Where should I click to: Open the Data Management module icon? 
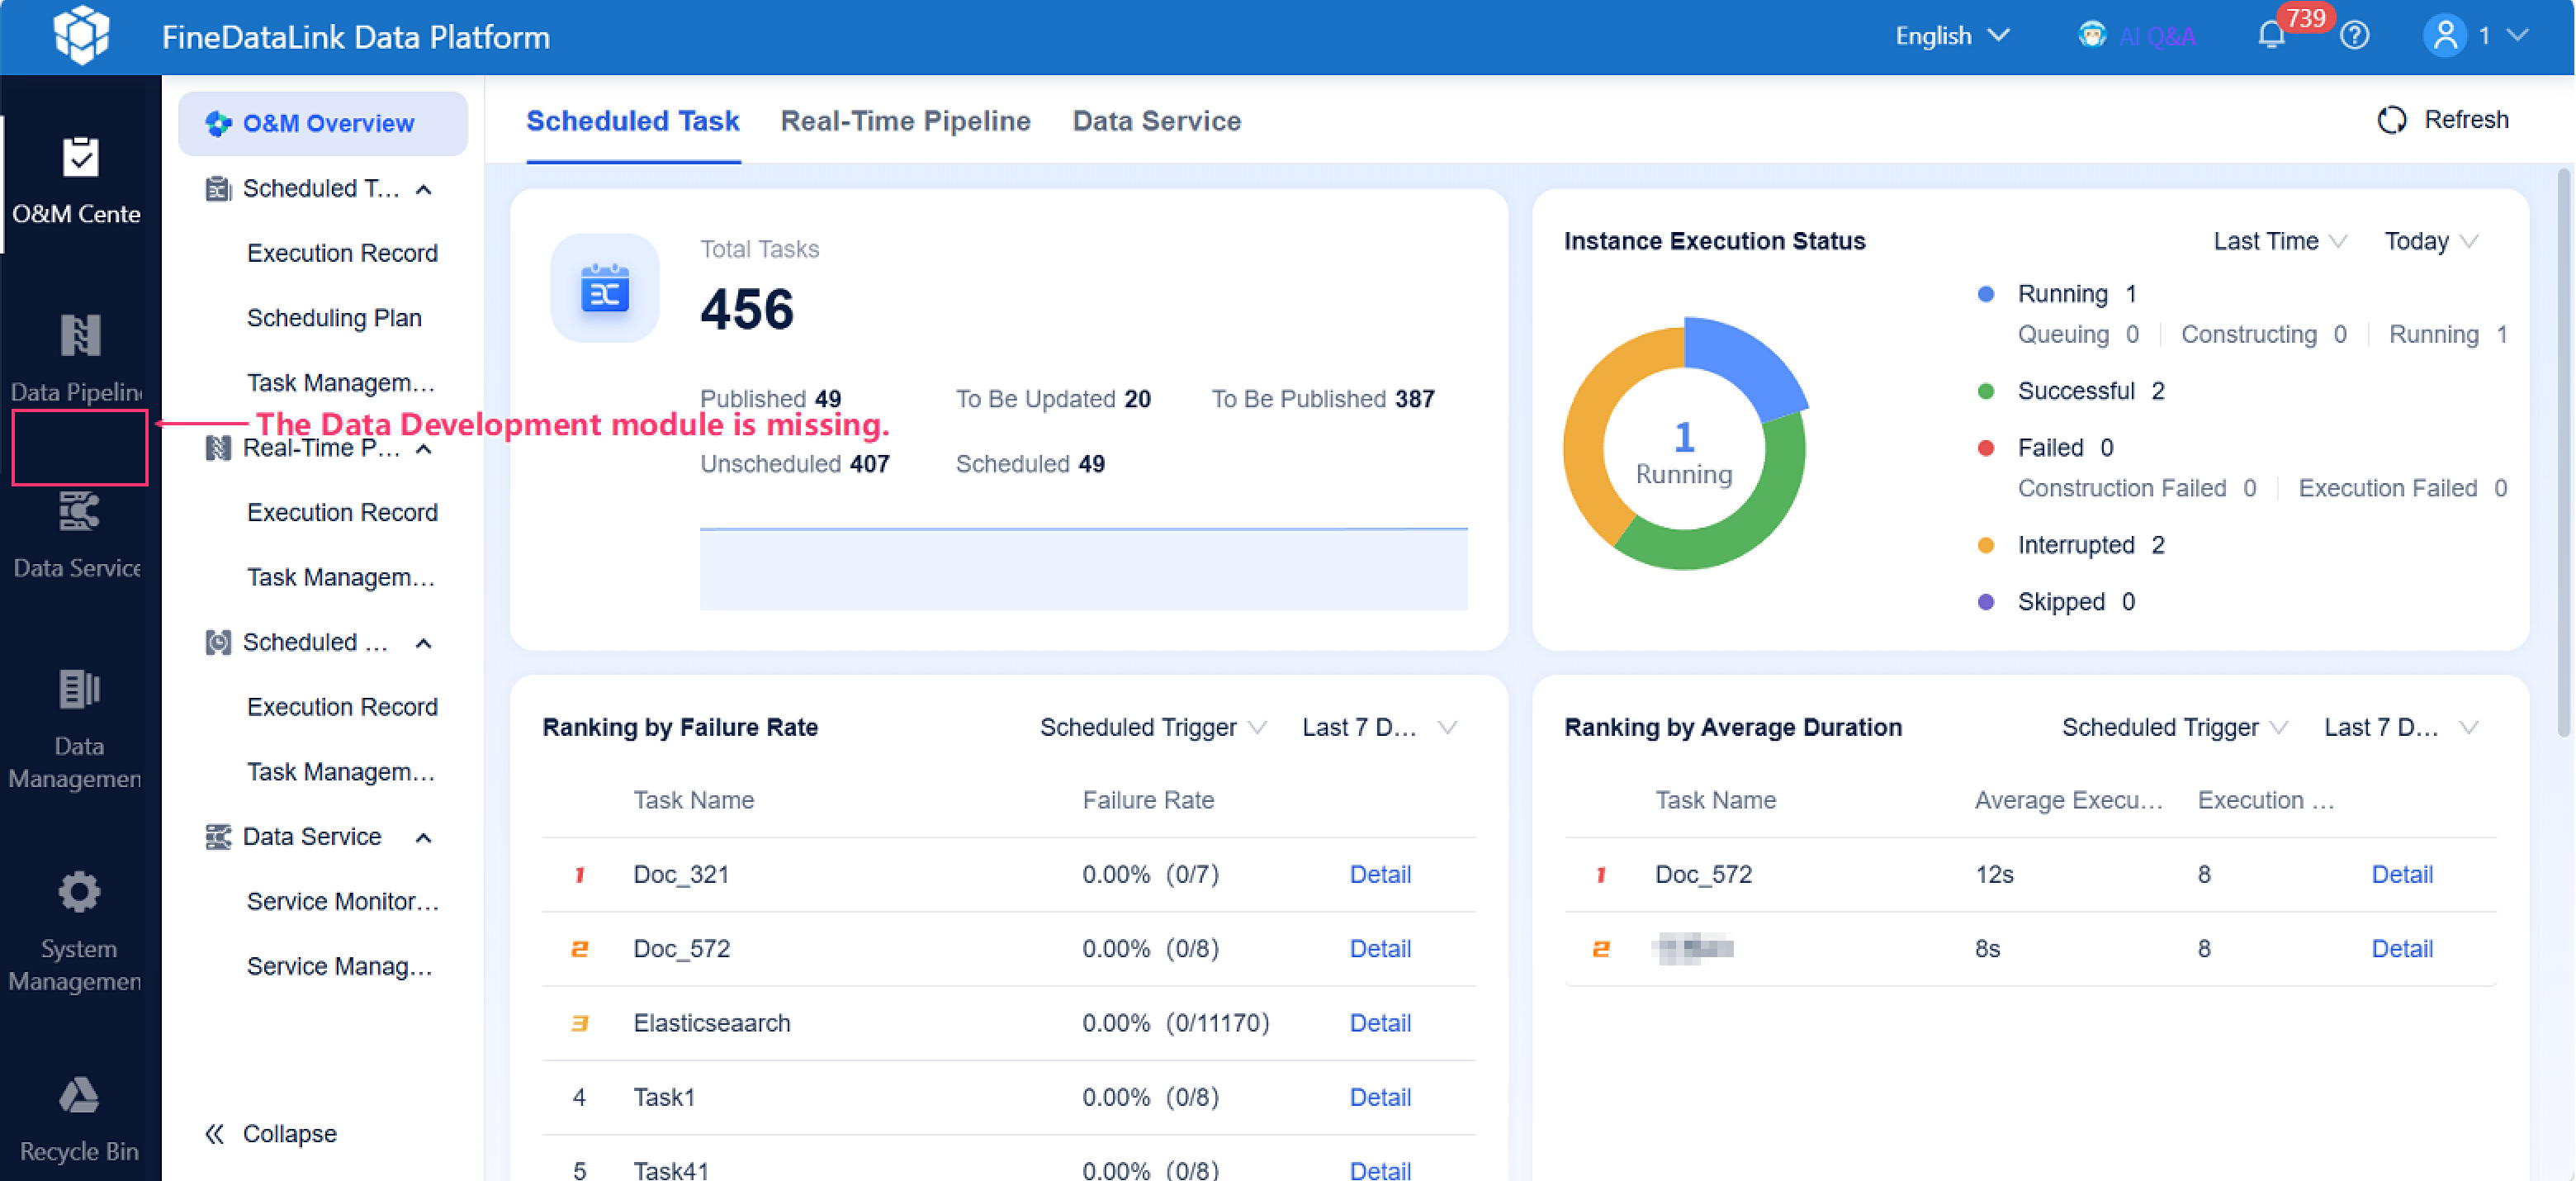click(80, 689)
